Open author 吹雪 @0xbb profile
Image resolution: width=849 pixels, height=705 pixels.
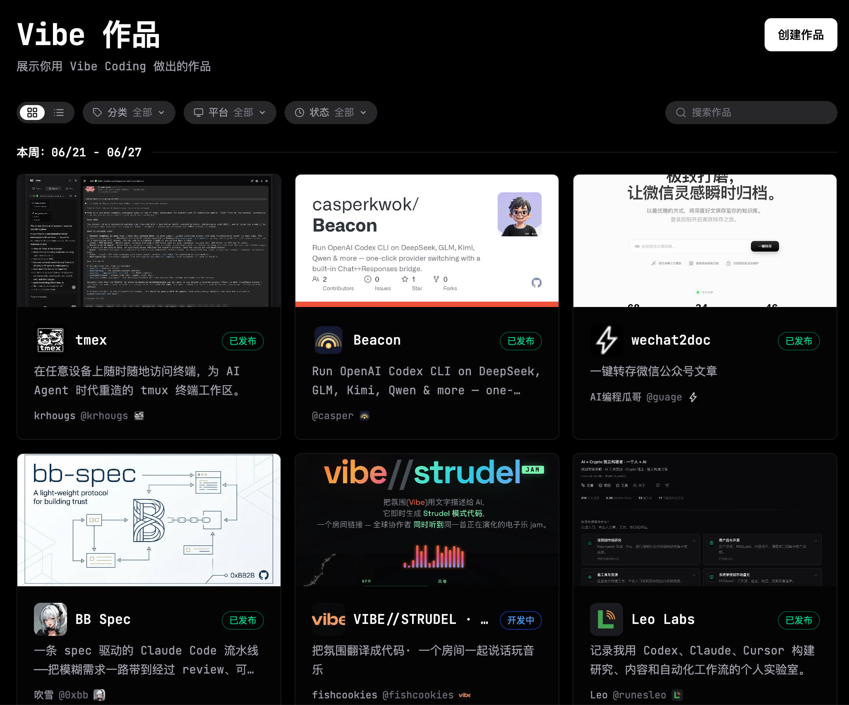coord(61,695)
